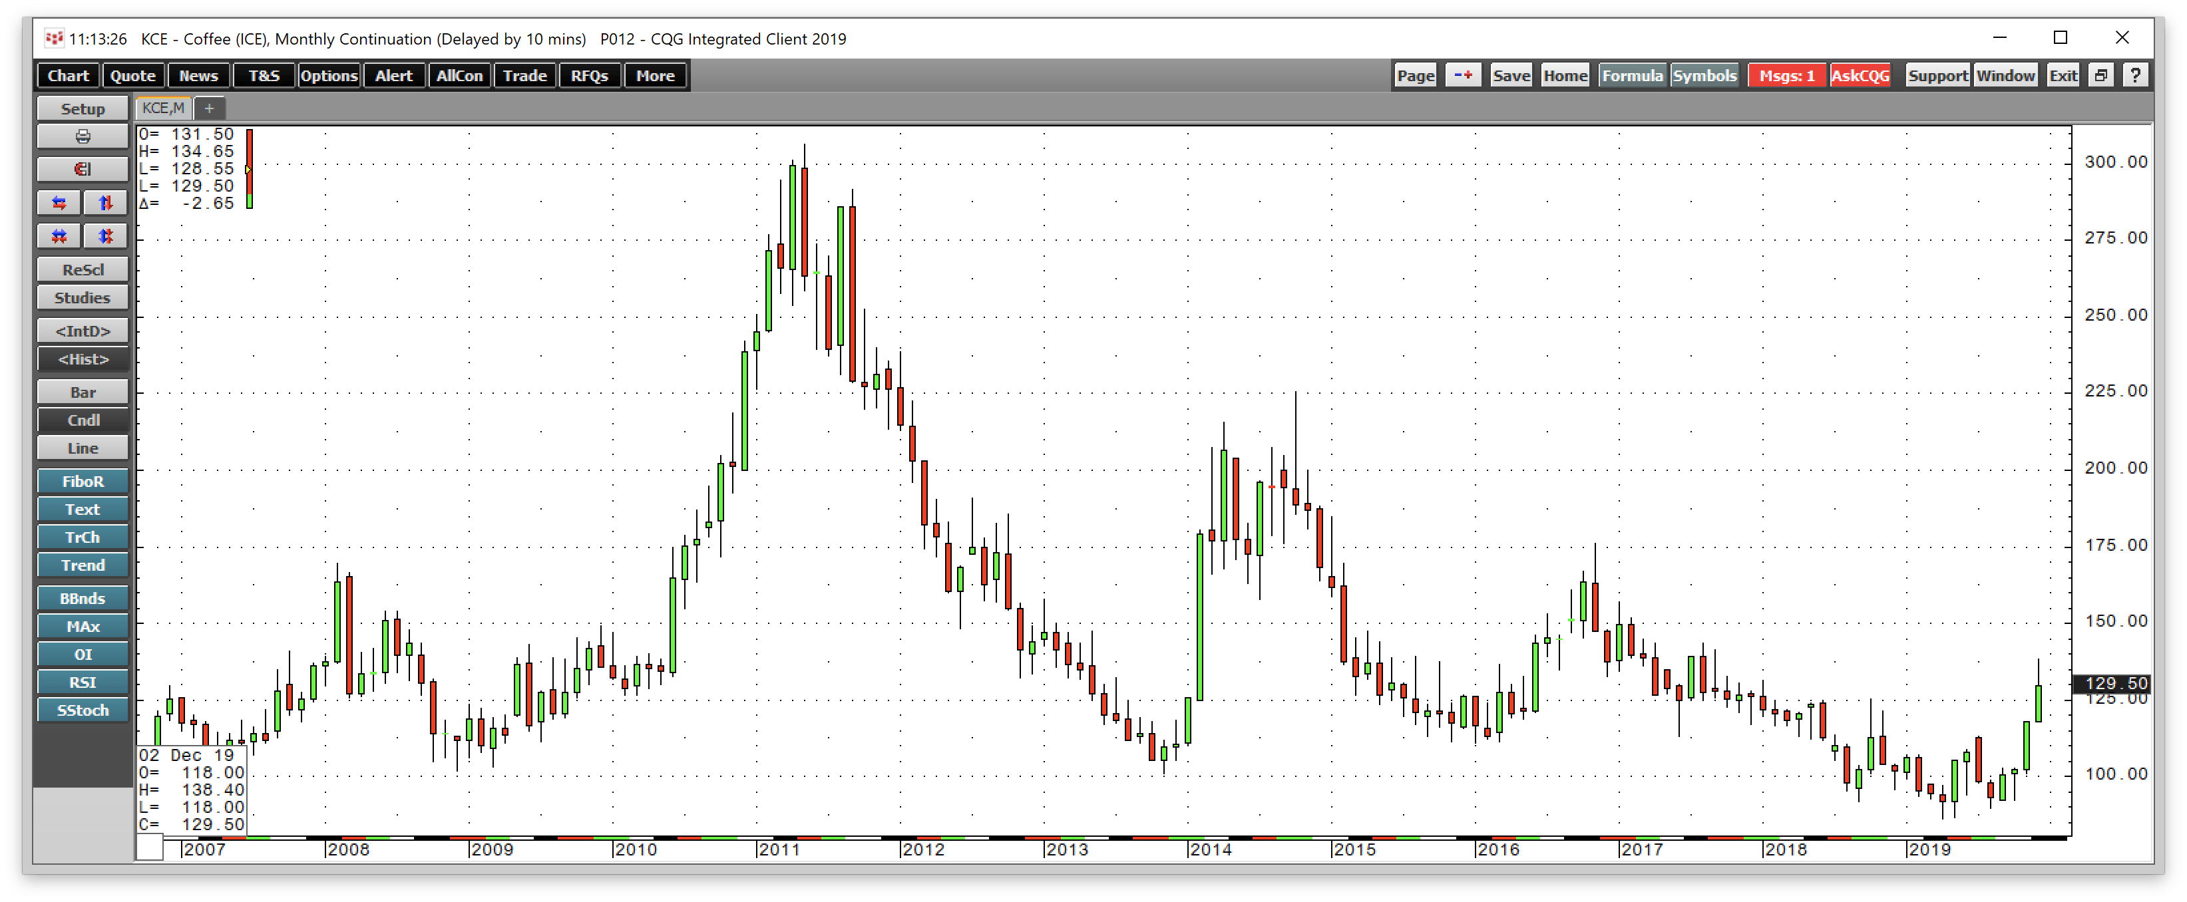Screen dimensions: 2187x902
Task: Click the 2011 label on time axis
Action: (x=779, y=849)
